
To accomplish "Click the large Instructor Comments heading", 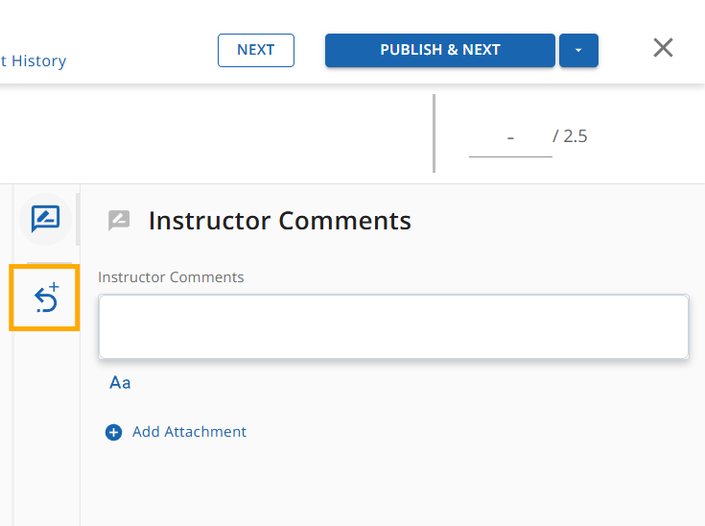I will click(x=279, y=221).
